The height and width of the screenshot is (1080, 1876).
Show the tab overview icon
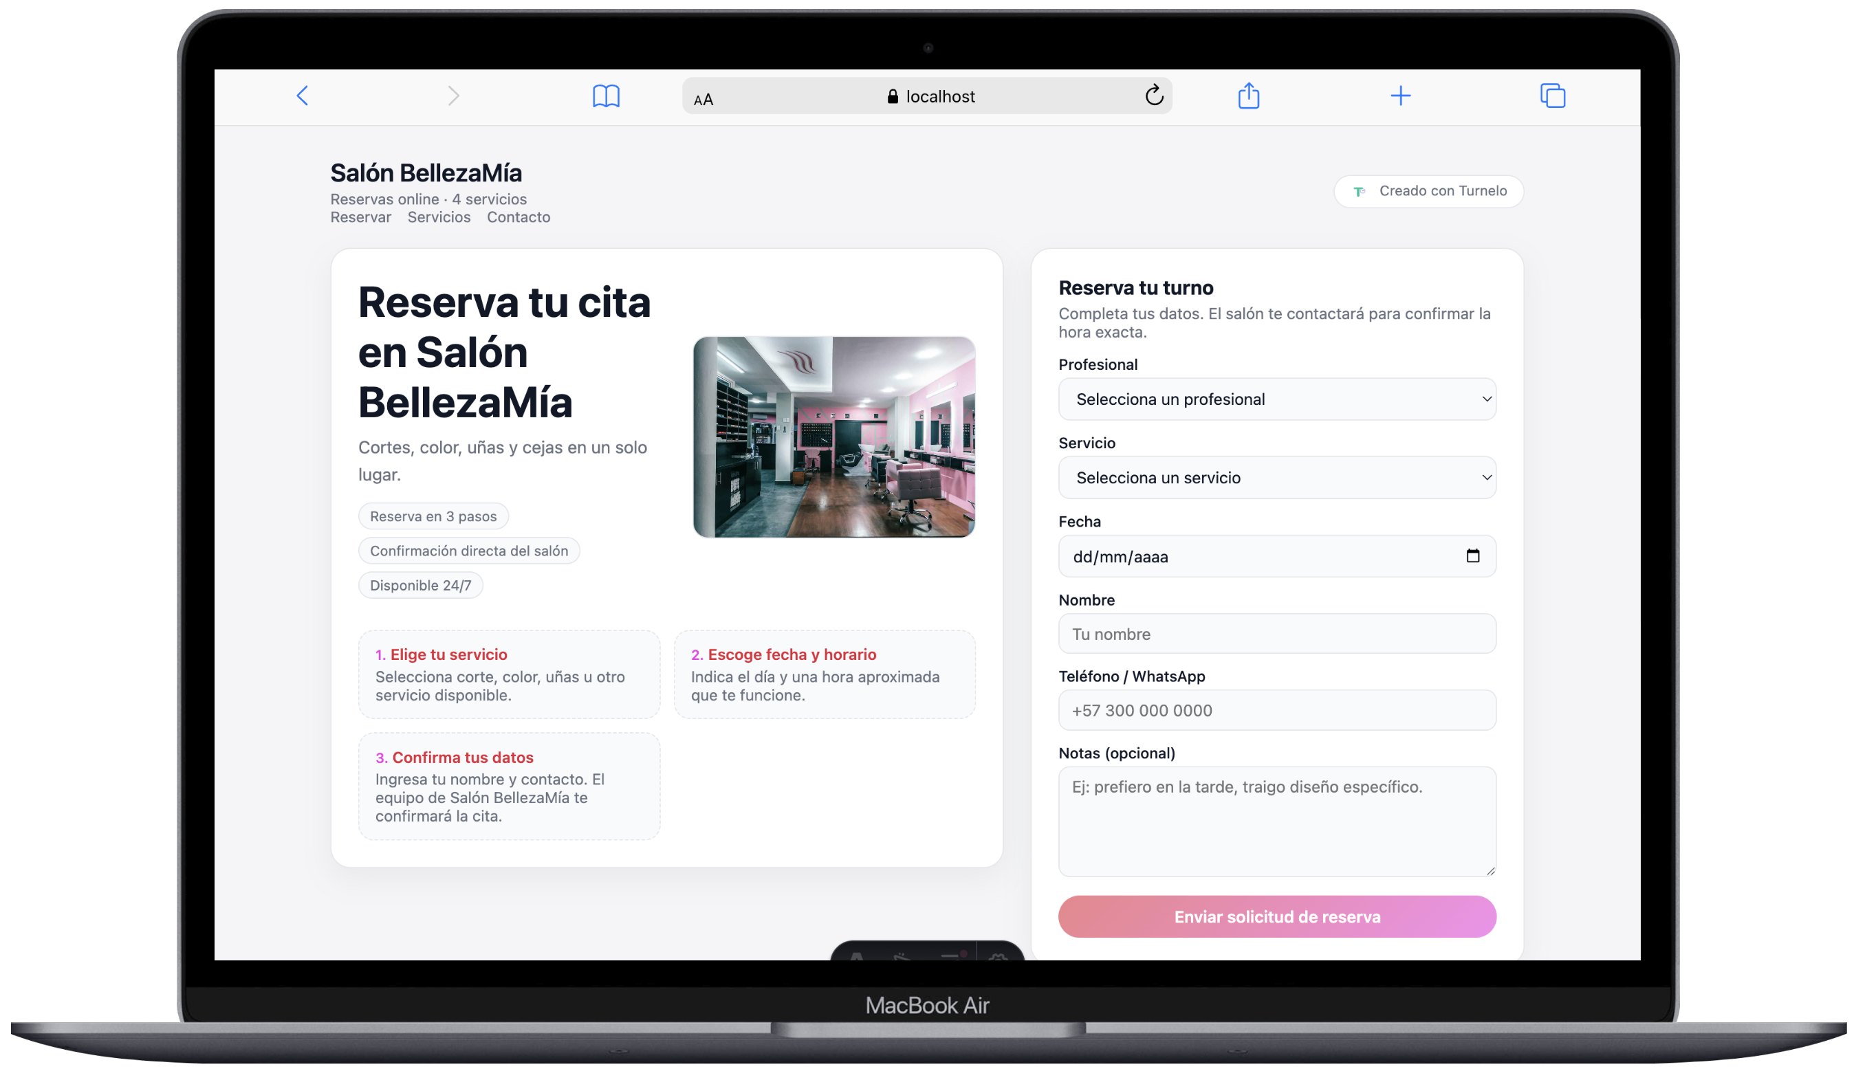1552,96
